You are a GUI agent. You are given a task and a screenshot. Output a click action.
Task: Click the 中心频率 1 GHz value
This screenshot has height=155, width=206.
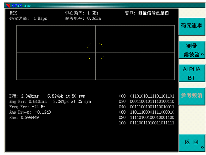tap(82, 13)
